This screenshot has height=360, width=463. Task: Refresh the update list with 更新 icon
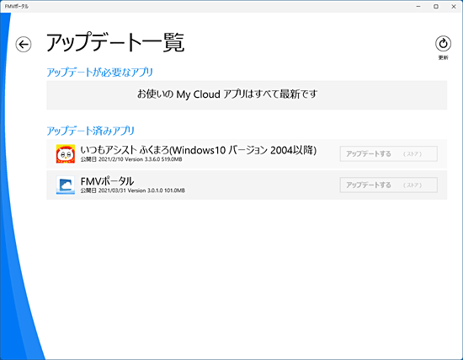(x=443, y=44)
